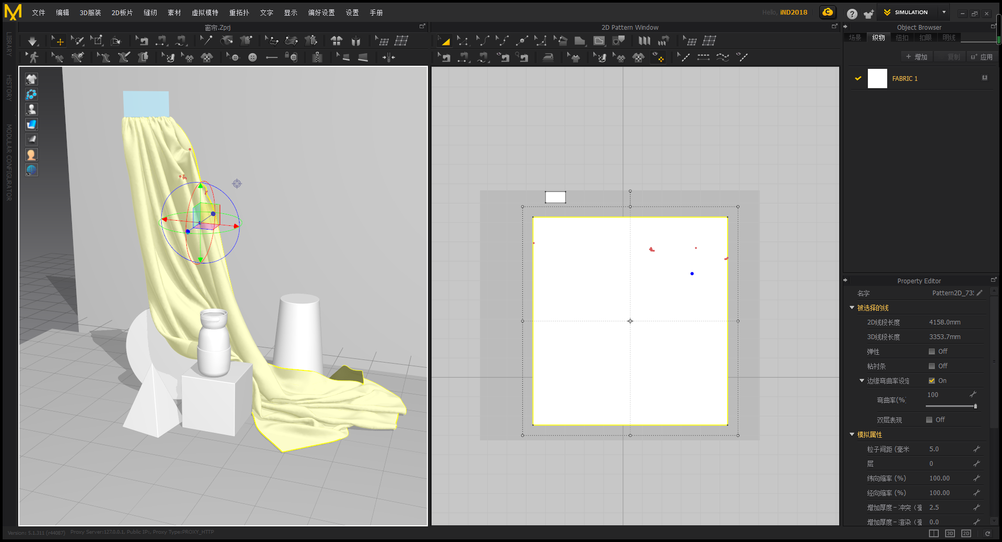Select the Zipper tool

tap(317, 57)
